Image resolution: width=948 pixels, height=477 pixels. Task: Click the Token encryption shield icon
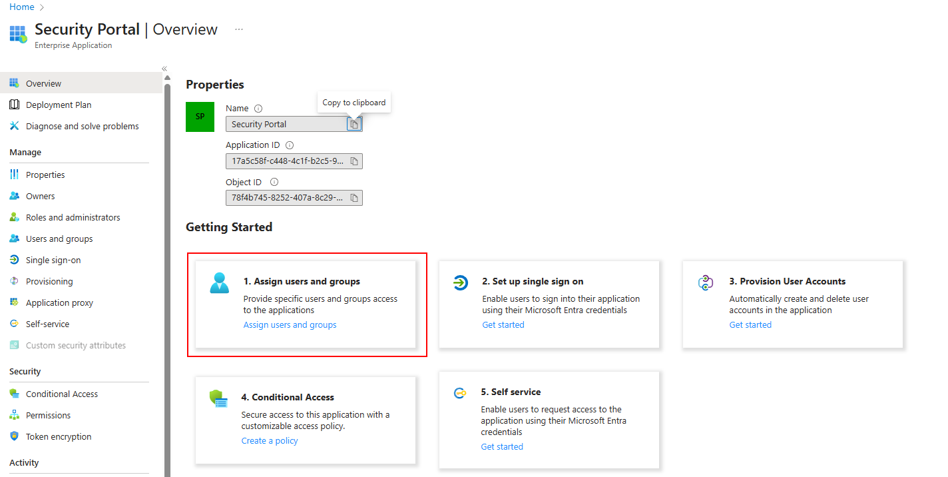tap(14, 436)
